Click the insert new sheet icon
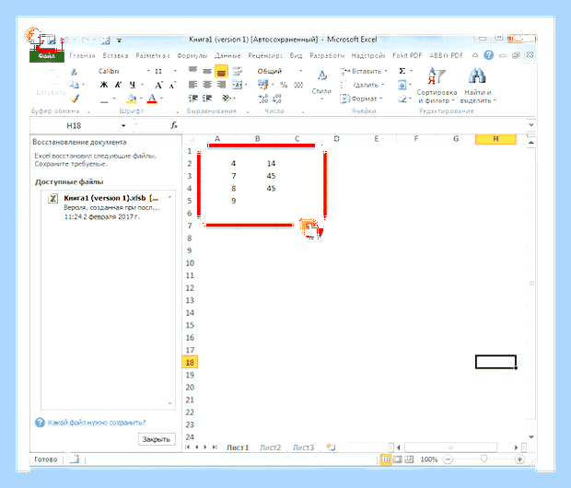 click(x=331, y=447)
